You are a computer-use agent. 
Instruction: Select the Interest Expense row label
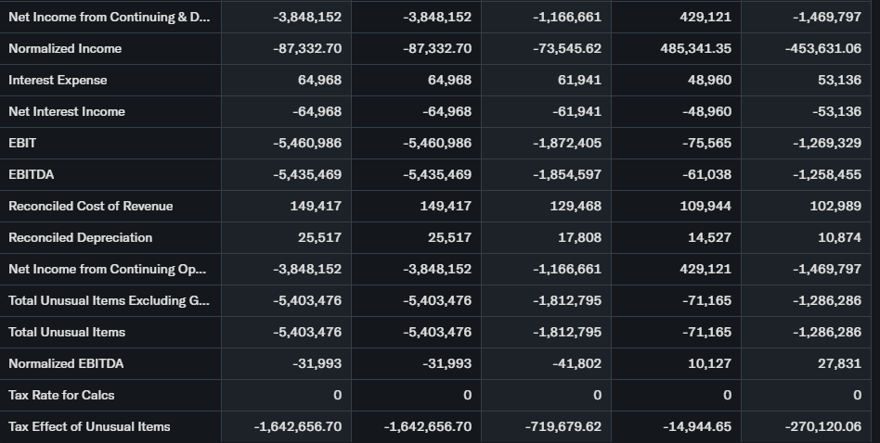pos(58,80)
